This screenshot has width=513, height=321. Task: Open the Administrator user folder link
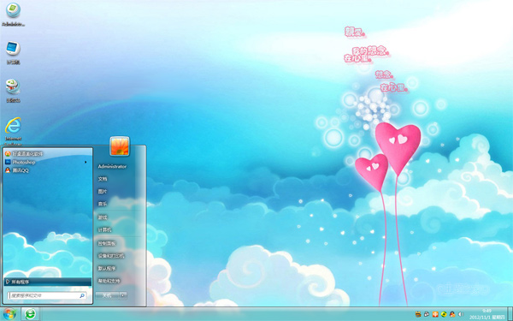(112, 166)
